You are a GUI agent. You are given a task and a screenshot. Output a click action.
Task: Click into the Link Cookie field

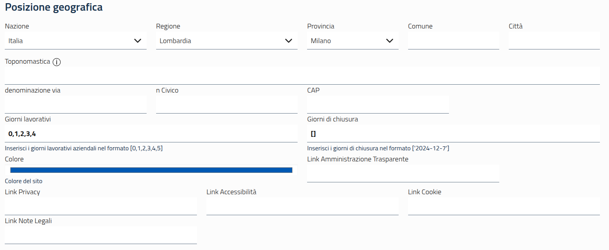pyautogui.click(x=504, y=206)
